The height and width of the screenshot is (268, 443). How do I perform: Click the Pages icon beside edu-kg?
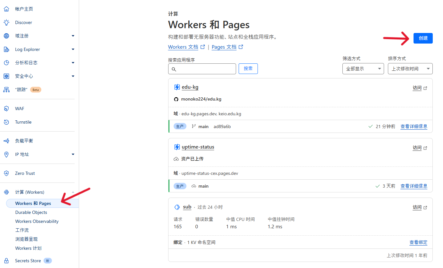coord(177,87)
